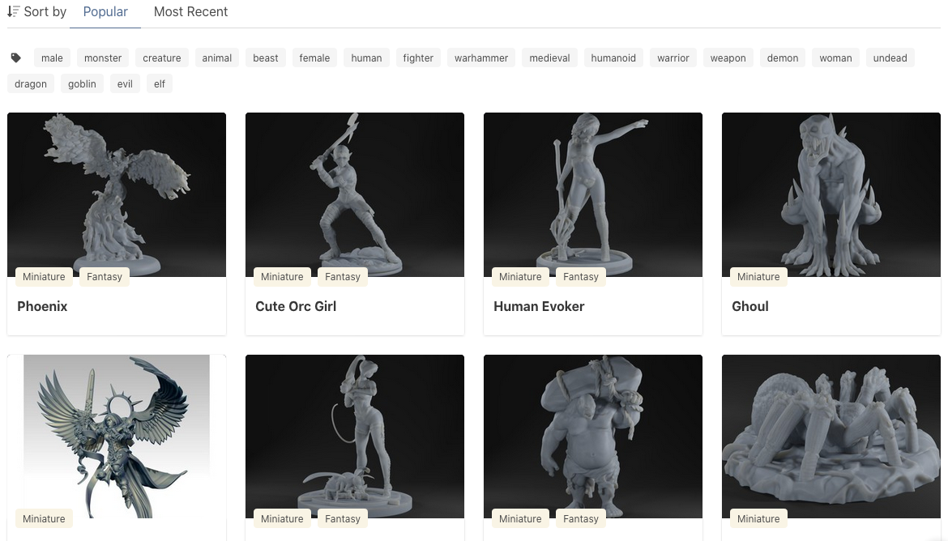948x541 pixels.
Task: Pick the demon tag
Action: [x=783, y=58]
